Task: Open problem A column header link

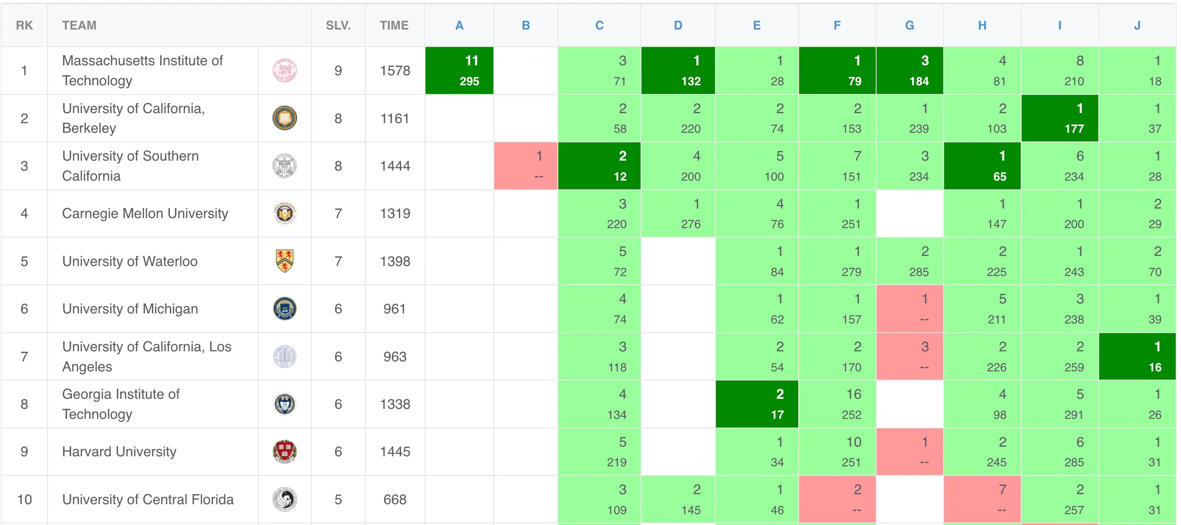Action: [x=459, y=26]
